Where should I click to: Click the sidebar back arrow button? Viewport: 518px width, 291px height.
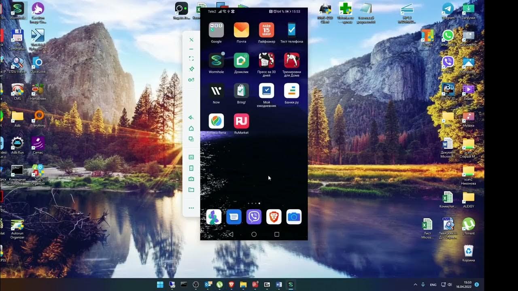click(x=191, y=118)
